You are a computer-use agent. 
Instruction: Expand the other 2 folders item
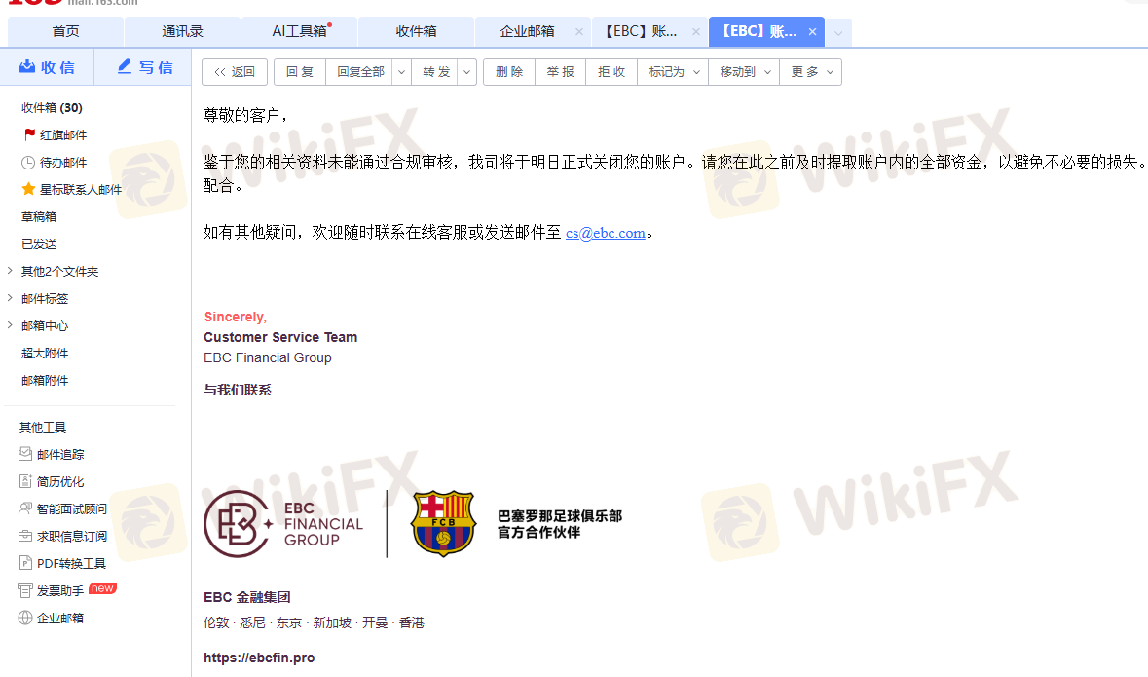pyautogui.click(x=10, y=271)
